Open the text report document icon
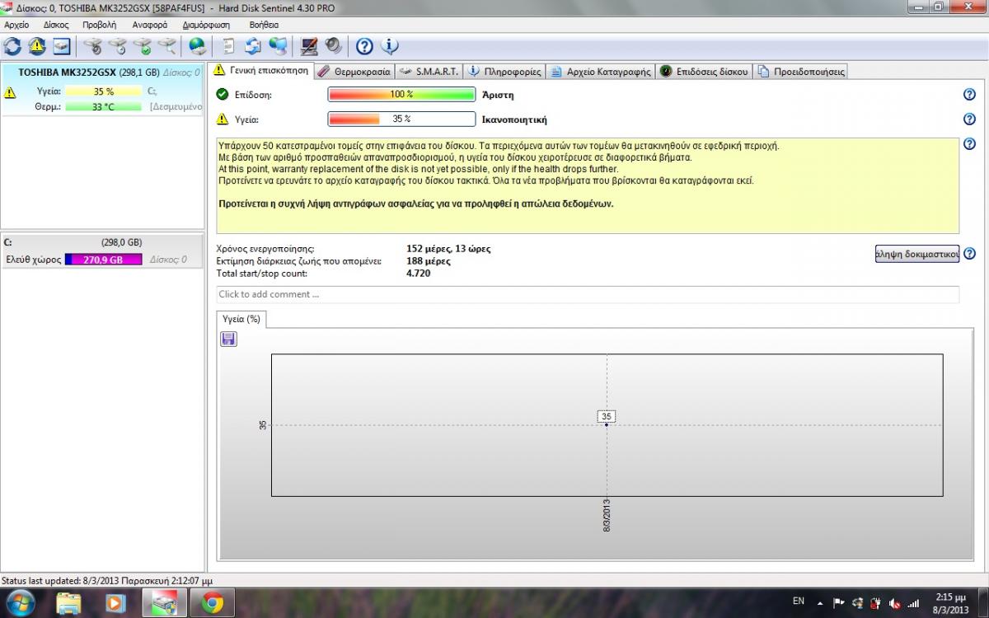 pos(228,45)
